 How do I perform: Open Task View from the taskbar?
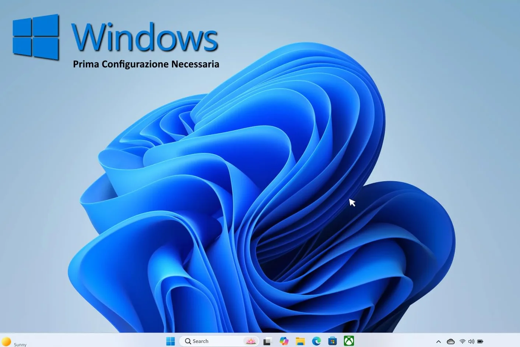268,341
